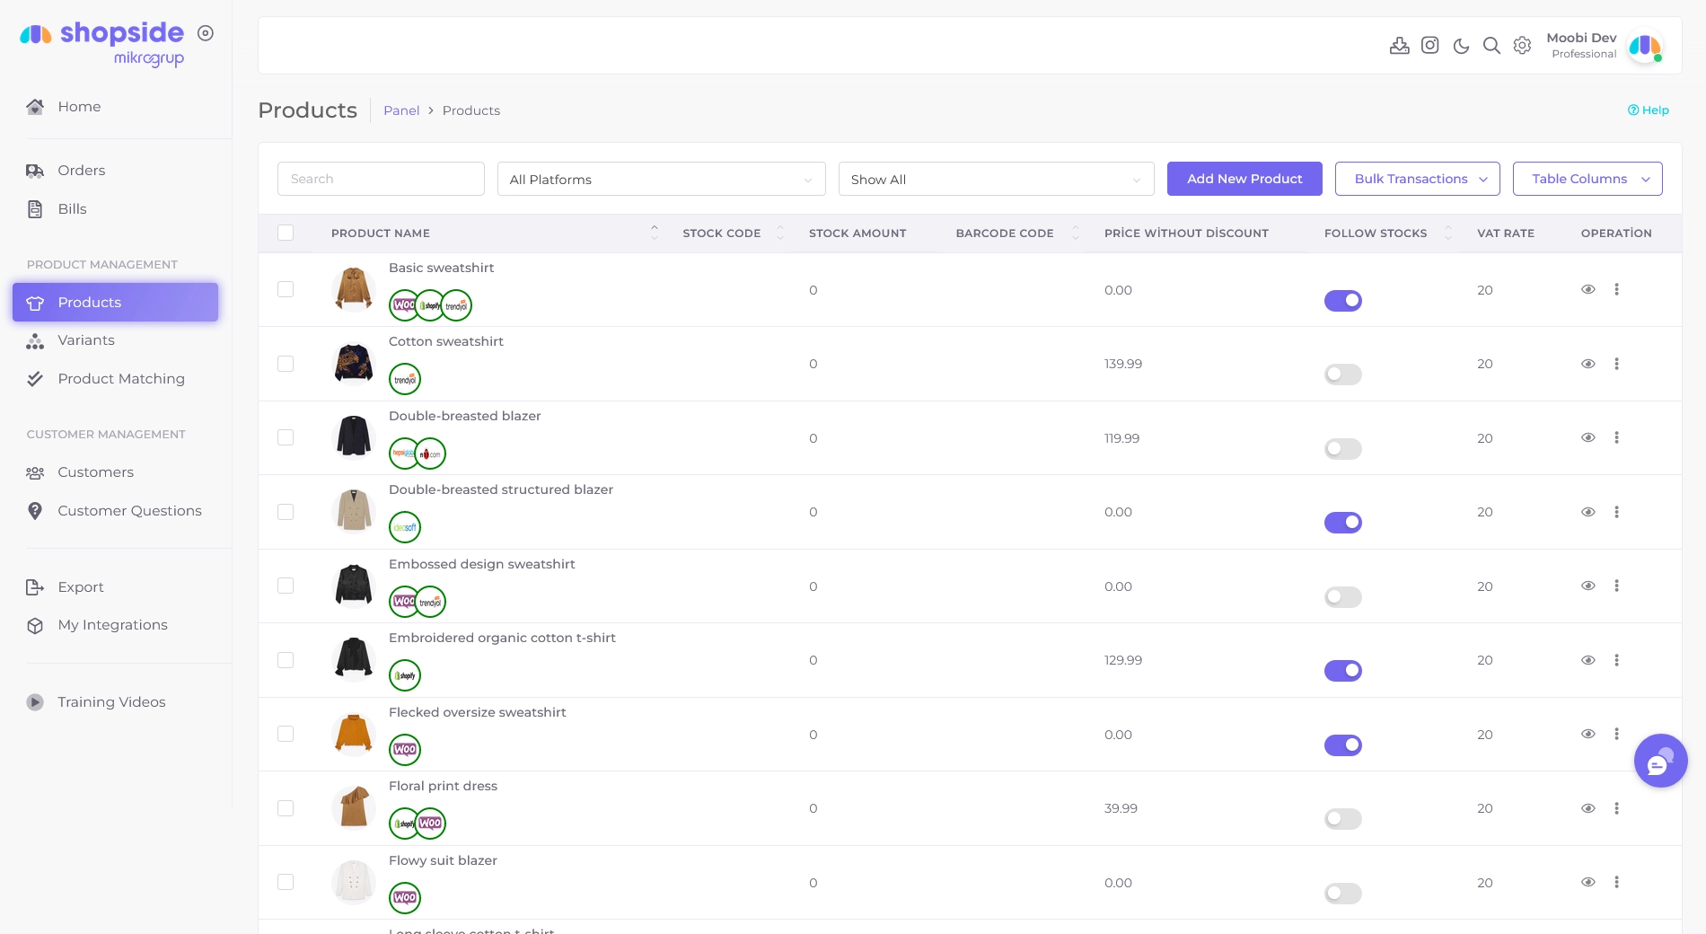
Task: Check the Basic sweatshirt row checkbox
Action: coord(286,289)
